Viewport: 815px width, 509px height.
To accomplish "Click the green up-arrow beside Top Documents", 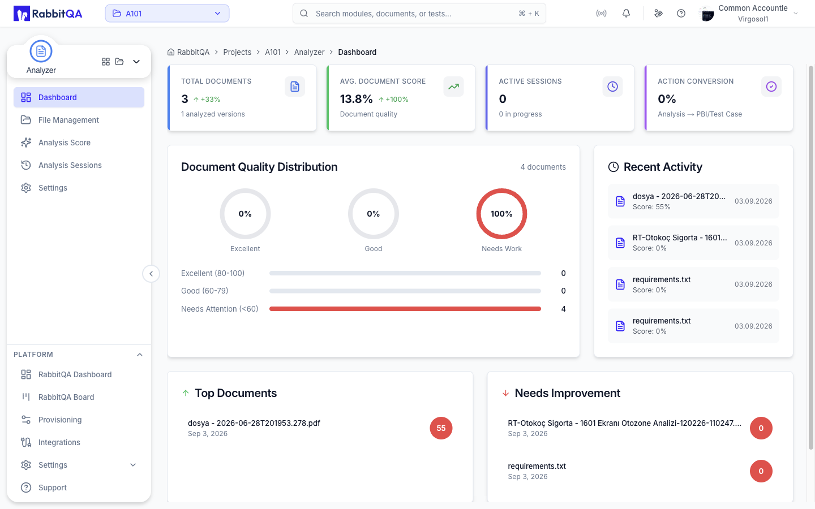I will [x=186, y=393].
